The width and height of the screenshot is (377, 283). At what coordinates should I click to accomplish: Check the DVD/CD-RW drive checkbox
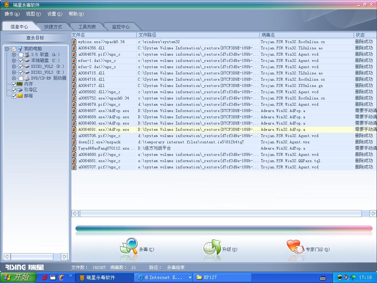(x=21, y=78)
